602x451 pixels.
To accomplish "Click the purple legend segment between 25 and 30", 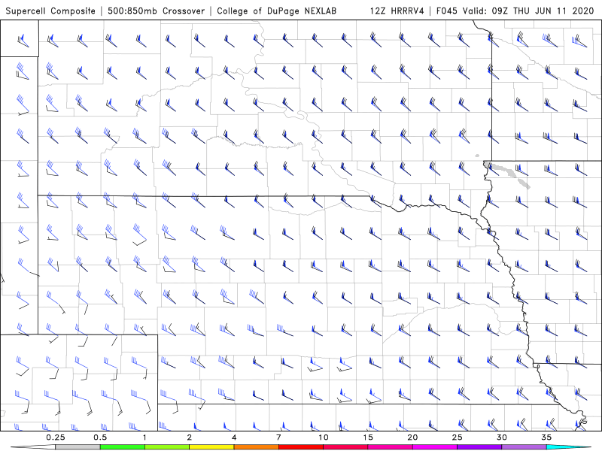I will pos(479,447).
